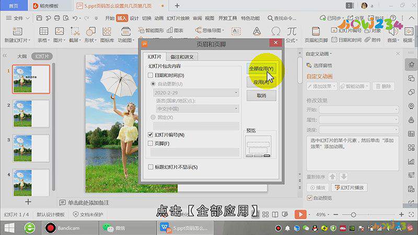Check the 日期和时间(D) checkbox
Image resolution: width=418 pixels, height=235 pixels.
[150, 75]
